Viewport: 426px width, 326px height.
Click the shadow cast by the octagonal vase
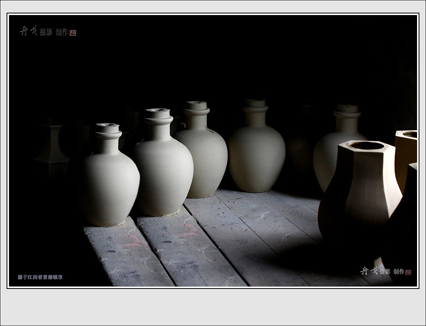pyautogui.click(x=310, y=260)
